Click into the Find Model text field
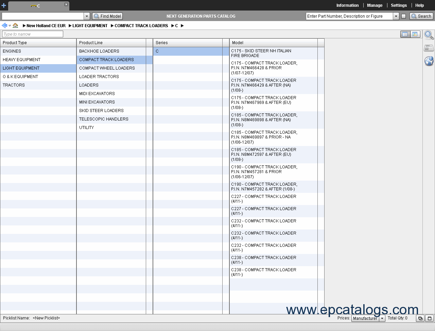Screen dimensions: 435x331 43,16
